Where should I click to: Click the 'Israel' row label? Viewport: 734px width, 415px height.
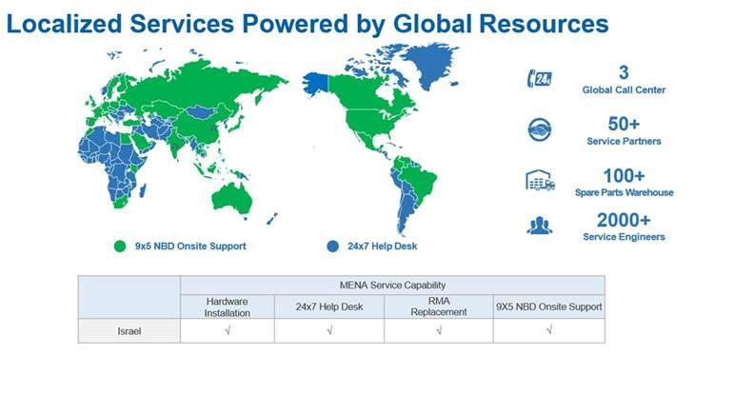click(x=129, y=331)
